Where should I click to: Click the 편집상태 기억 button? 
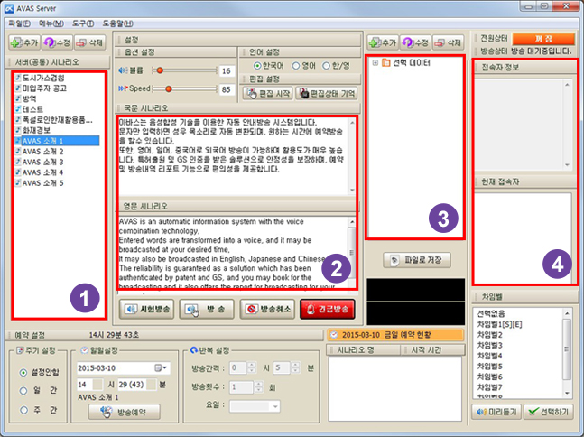coord(327,93)
